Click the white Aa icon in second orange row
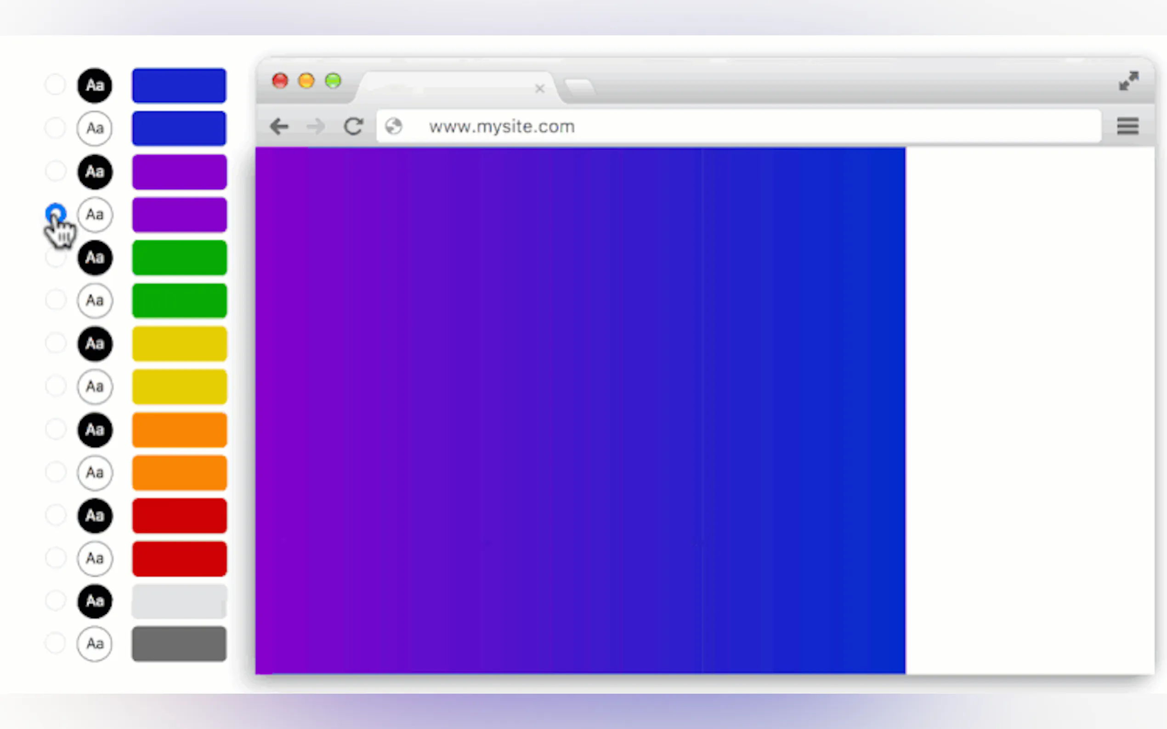 click(x=95, y=472)
